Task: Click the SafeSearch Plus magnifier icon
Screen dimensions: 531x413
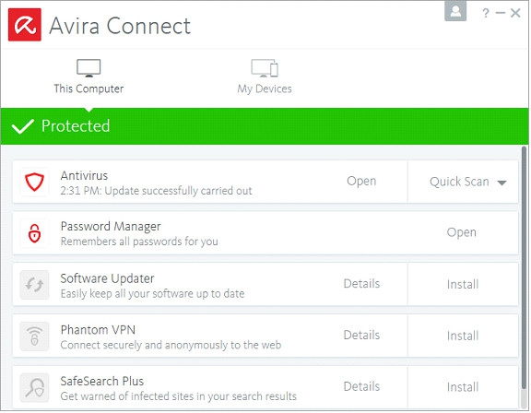Action: 34,387
